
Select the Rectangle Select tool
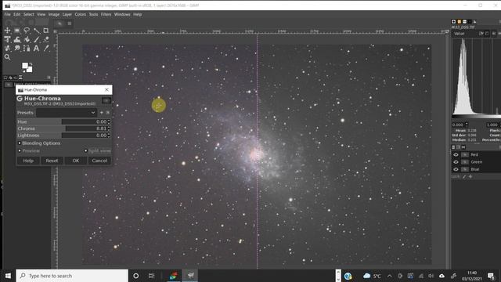pos(17,31)
